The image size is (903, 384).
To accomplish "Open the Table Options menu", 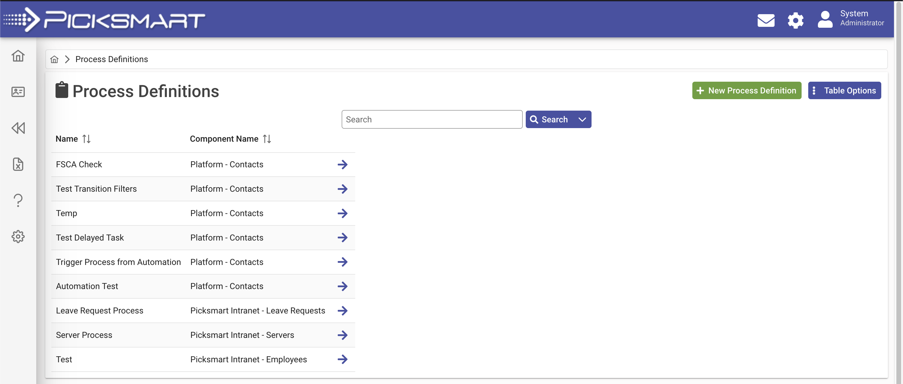I will (x=844, y=91).
